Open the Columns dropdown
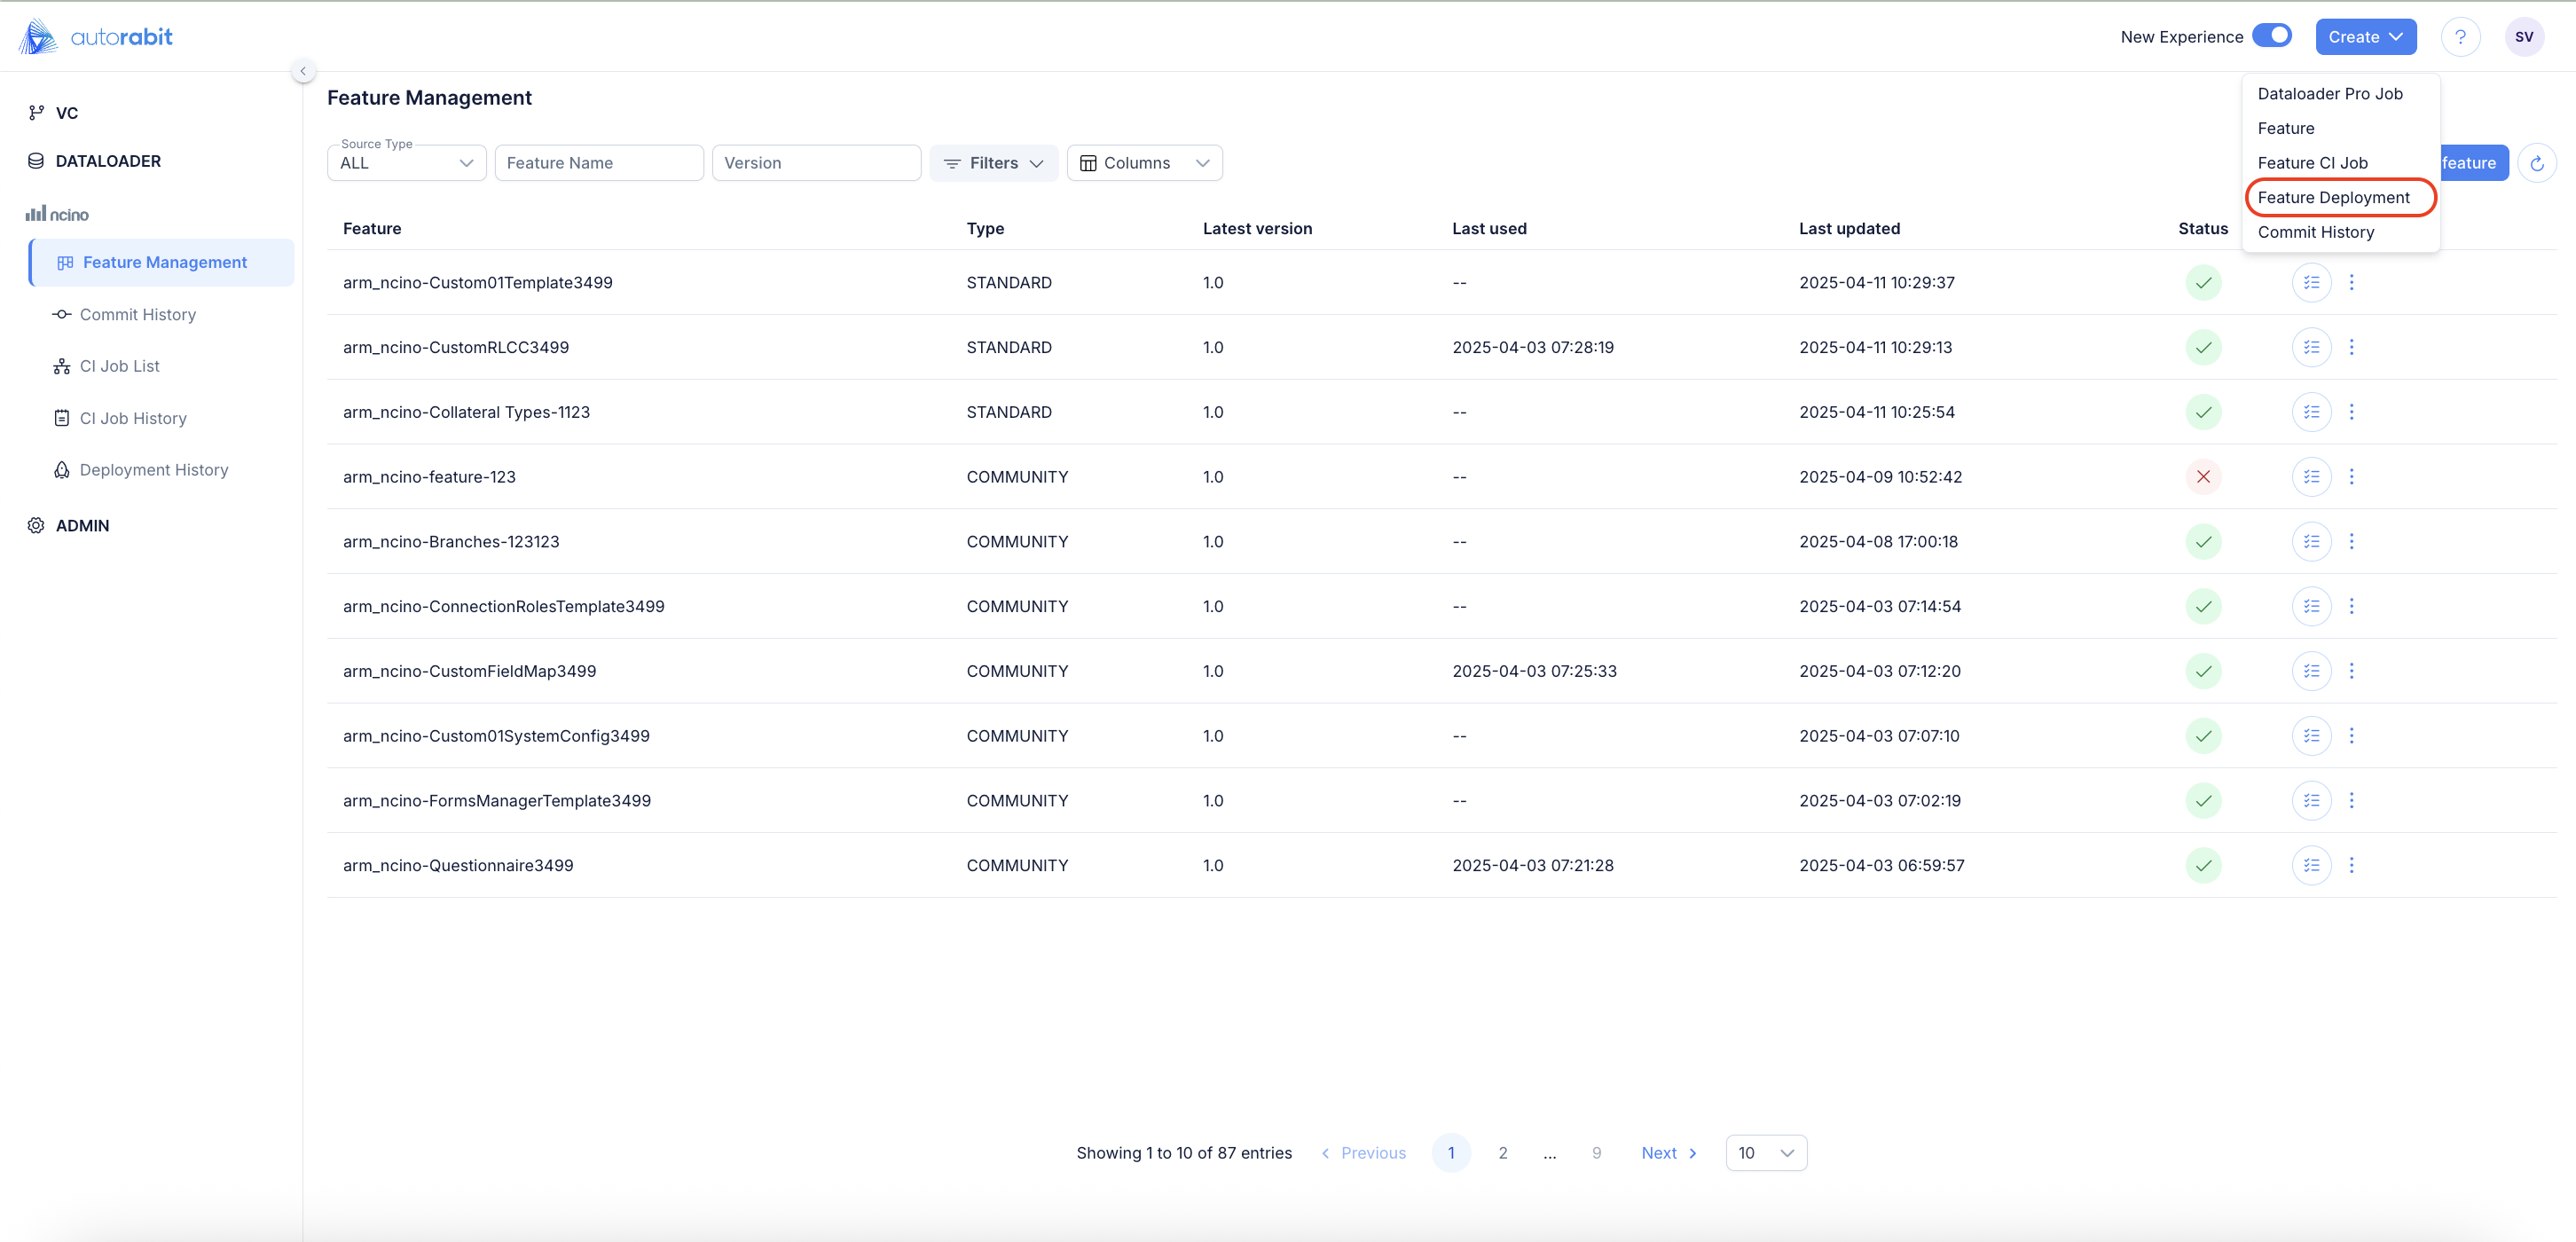Viewport: 2576px width, 1242px height. (1144, 163)
